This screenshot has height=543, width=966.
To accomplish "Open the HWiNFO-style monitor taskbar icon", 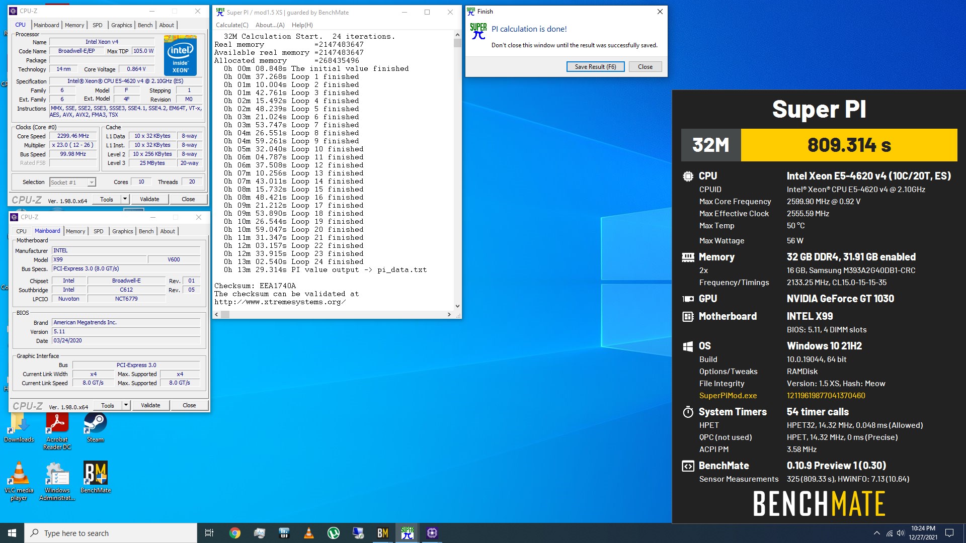I will pyautogui.click(x=284, y=533).
